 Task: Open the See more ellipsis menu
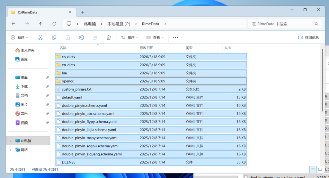click(175, 37)
